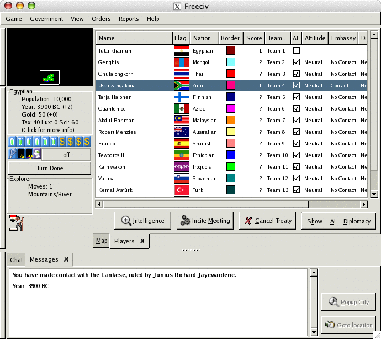
Task: Click the Aztec flag in Cuahtemoc row
Action: [x=181, y=109]
